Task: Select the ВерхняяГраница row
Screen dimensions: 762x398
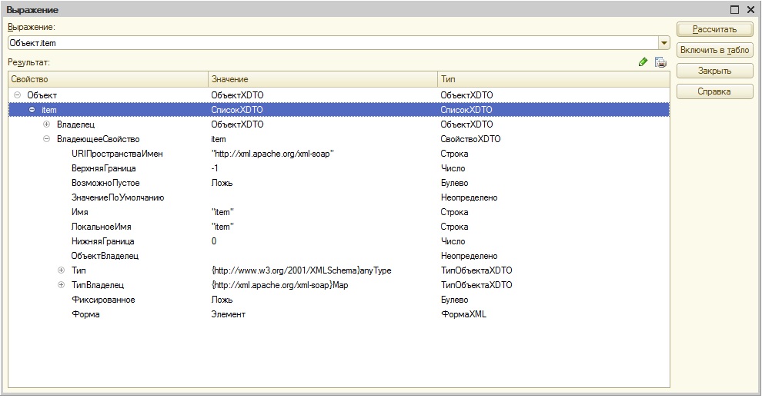Action: click(x=339, y=168)
